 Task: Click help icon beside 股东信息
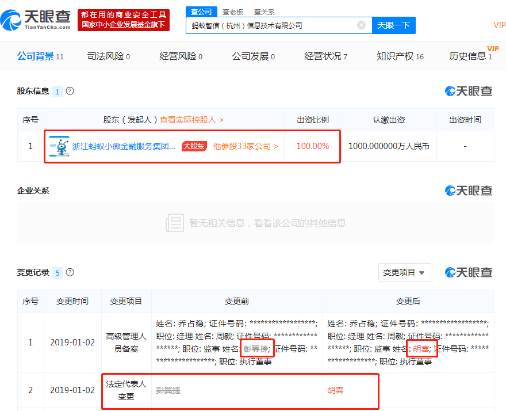tap(70, 91)
